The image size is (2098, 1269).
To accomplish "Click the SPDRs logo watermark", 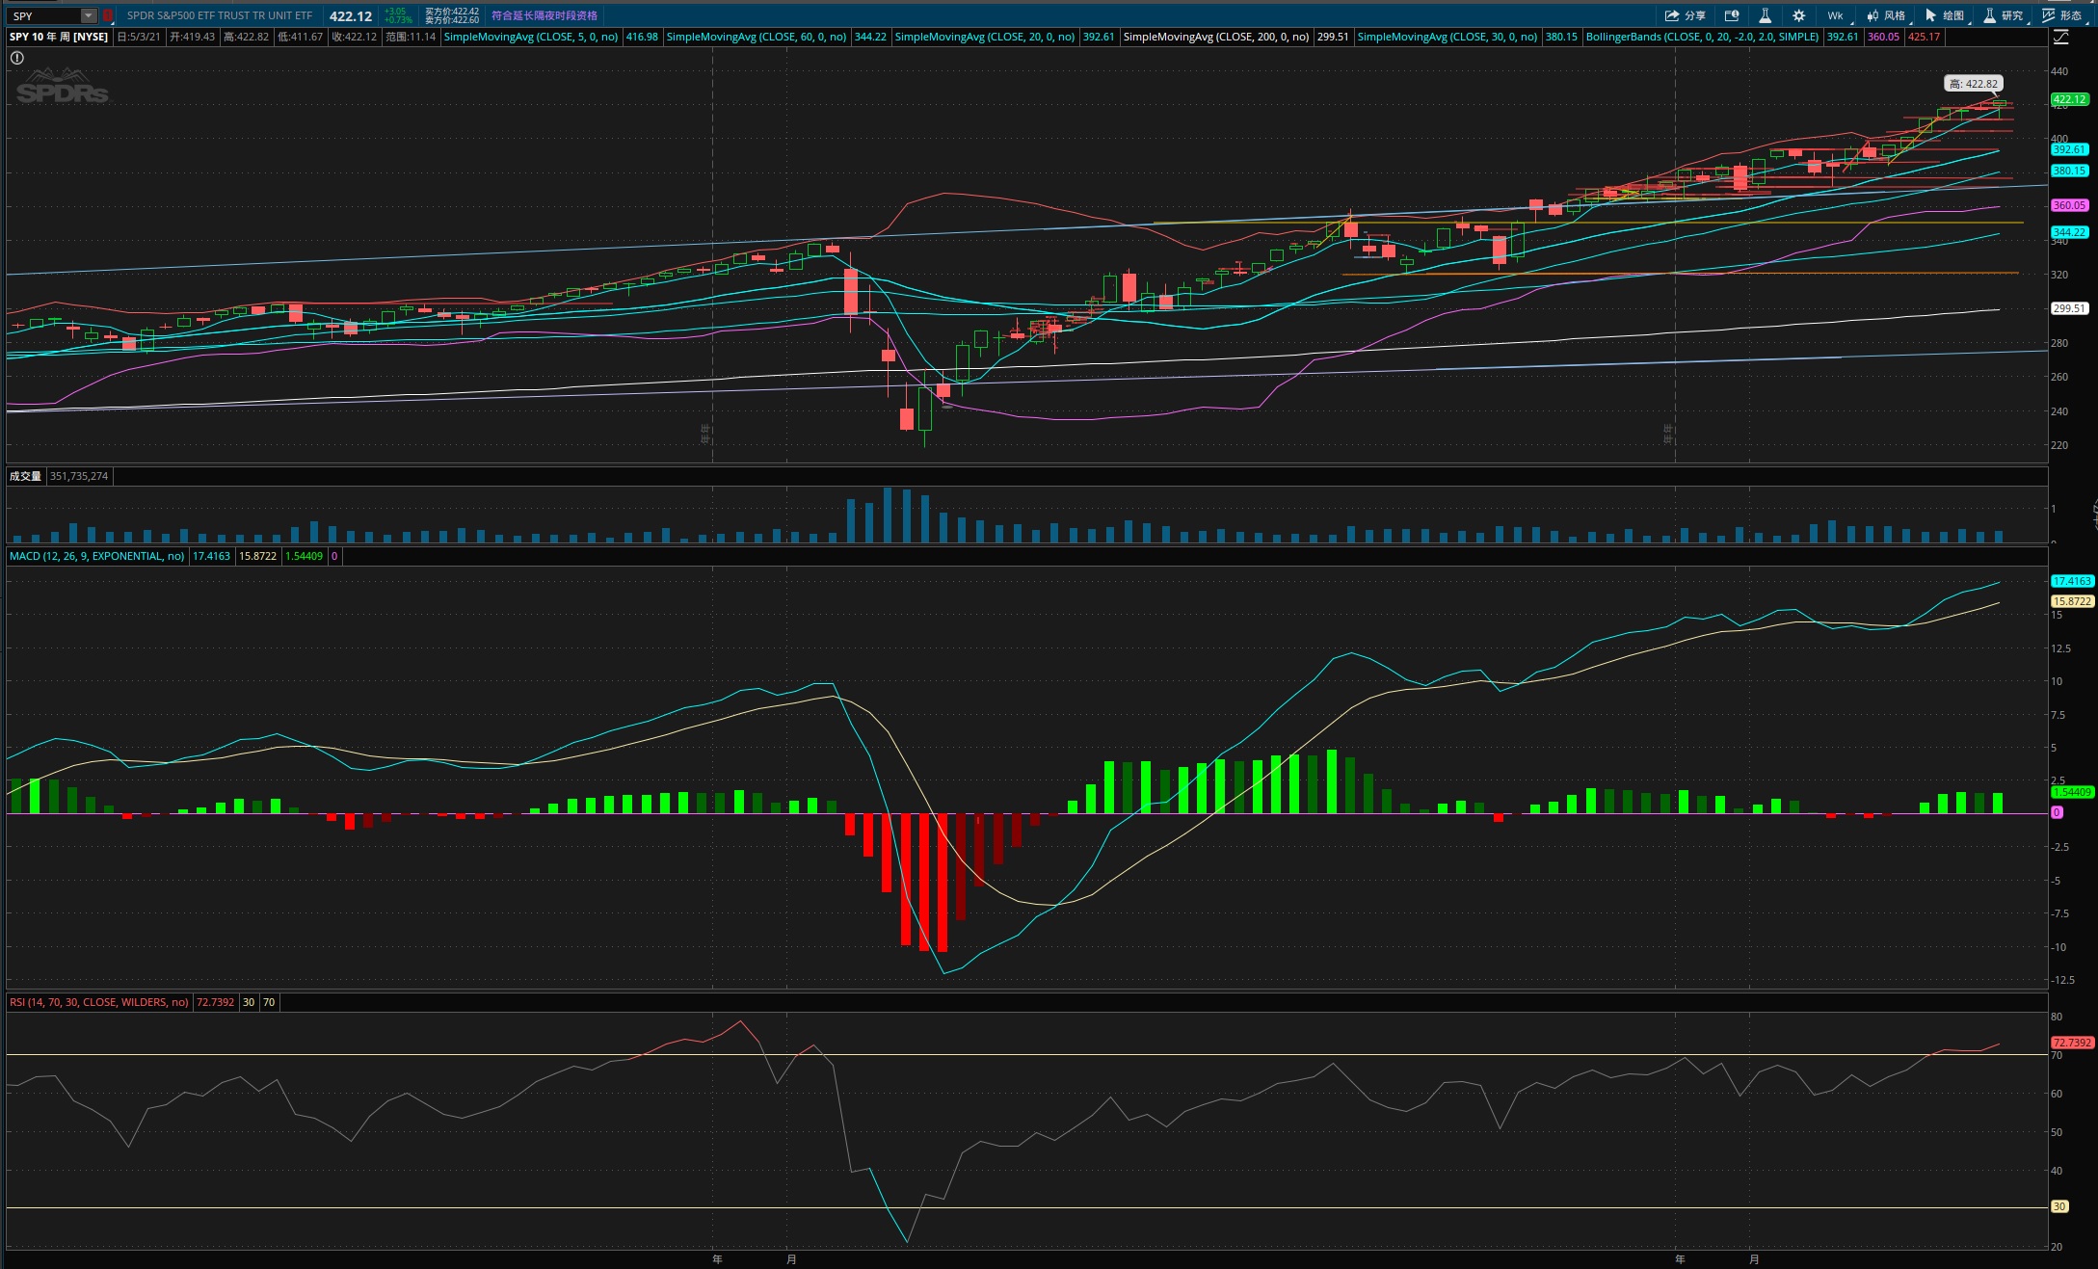I will point(62,88).
